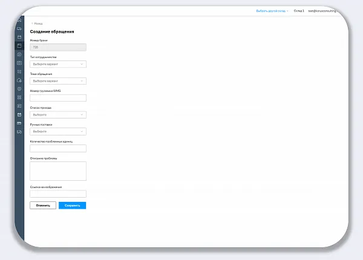
Task: Click the calendar icon in sidebar
Action: pos(19,114)
